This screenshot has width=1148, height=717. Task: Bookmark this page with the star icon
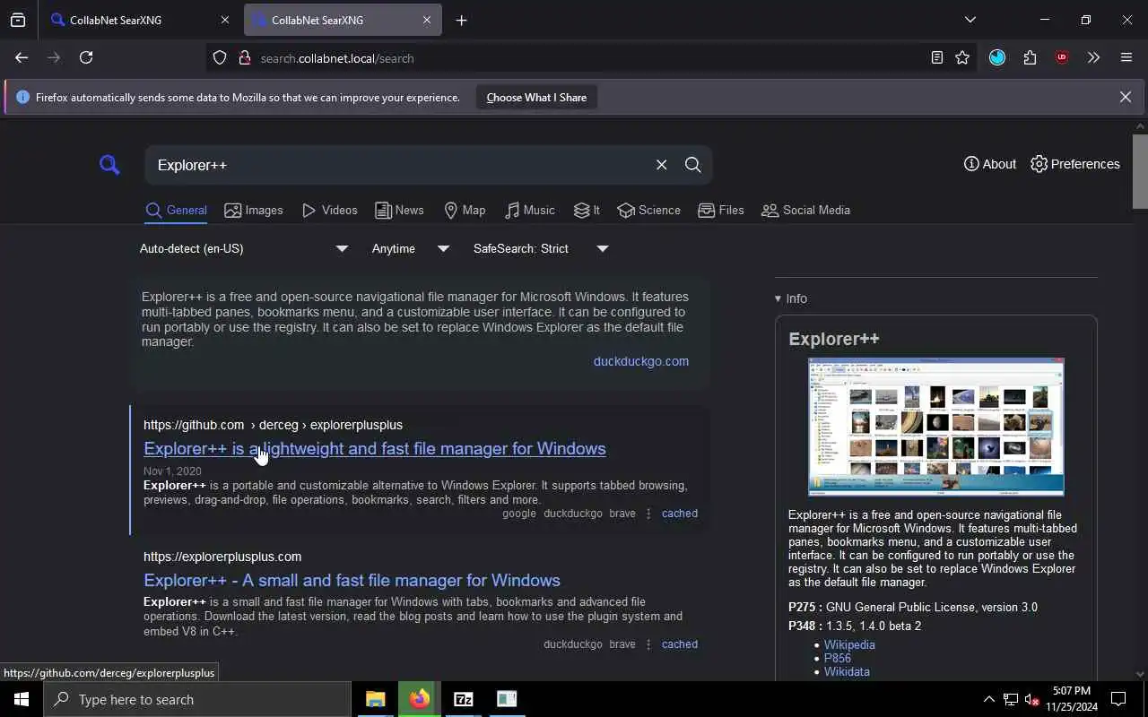pos(962,57)
